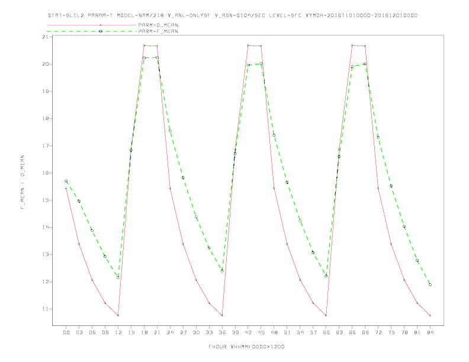The image size is (469, 362).
Task: Click x-axis forecast hour label 39
Action: 235,332
